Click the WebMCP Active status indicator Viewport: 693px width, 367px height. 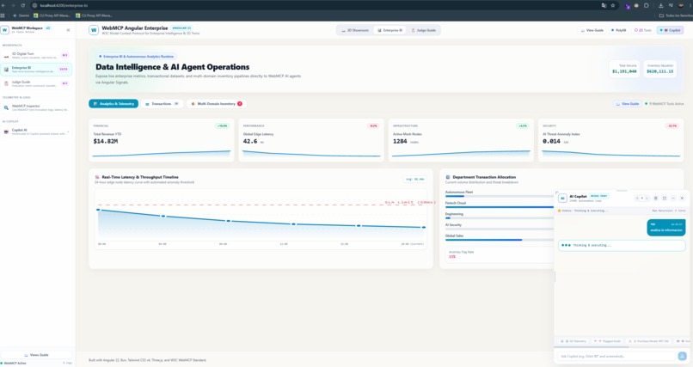13,364
